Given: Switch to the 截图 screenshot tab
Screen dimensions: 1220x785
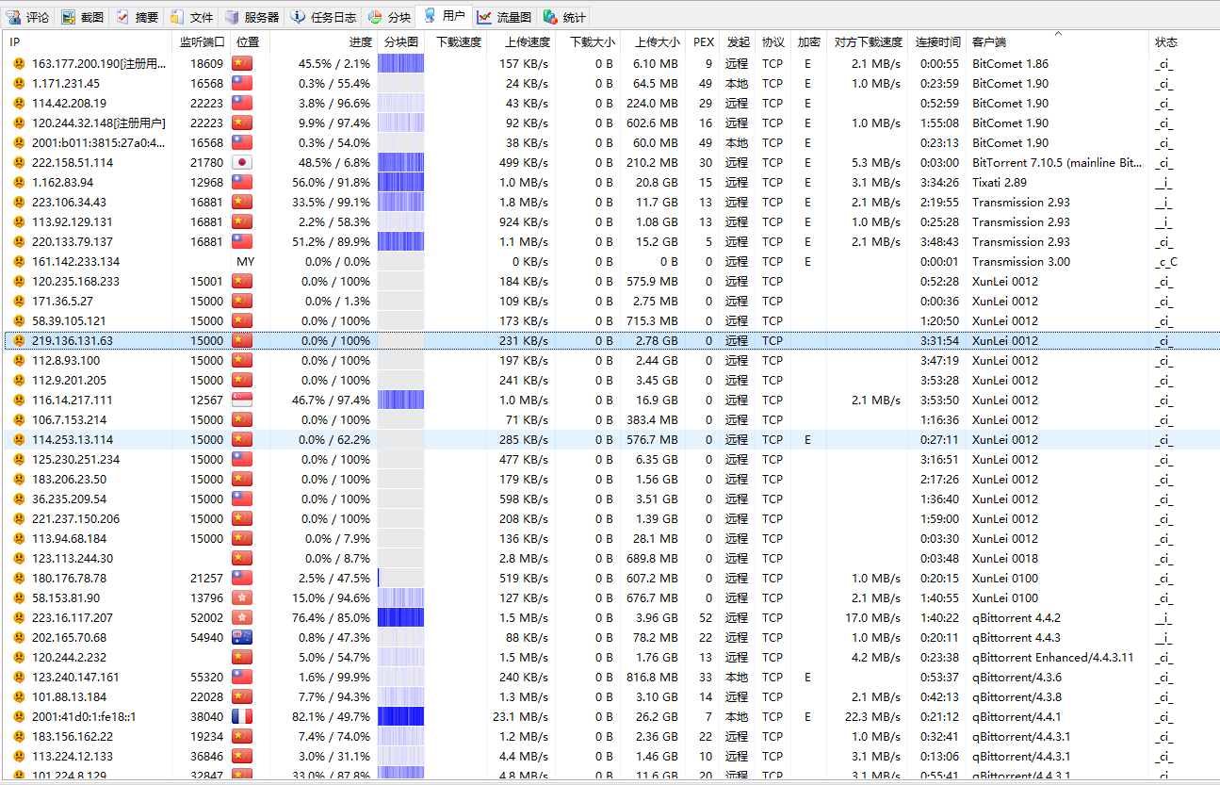Looking at the screenshot, I should coord(81,17).
